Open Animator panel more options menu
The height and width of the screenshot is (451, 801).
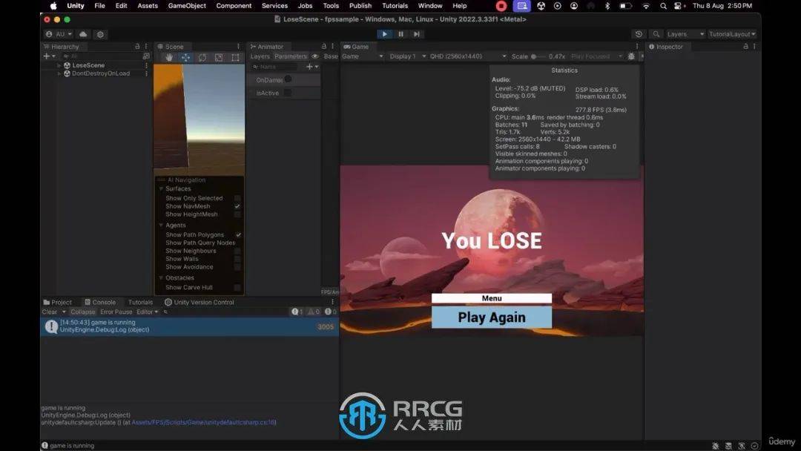332,47
